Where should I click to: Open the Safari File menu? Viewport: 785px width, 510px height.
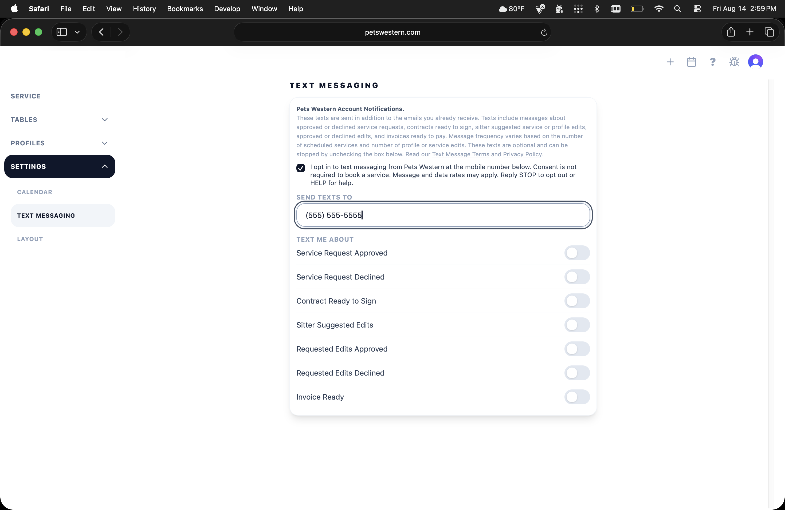pos(66,9)
